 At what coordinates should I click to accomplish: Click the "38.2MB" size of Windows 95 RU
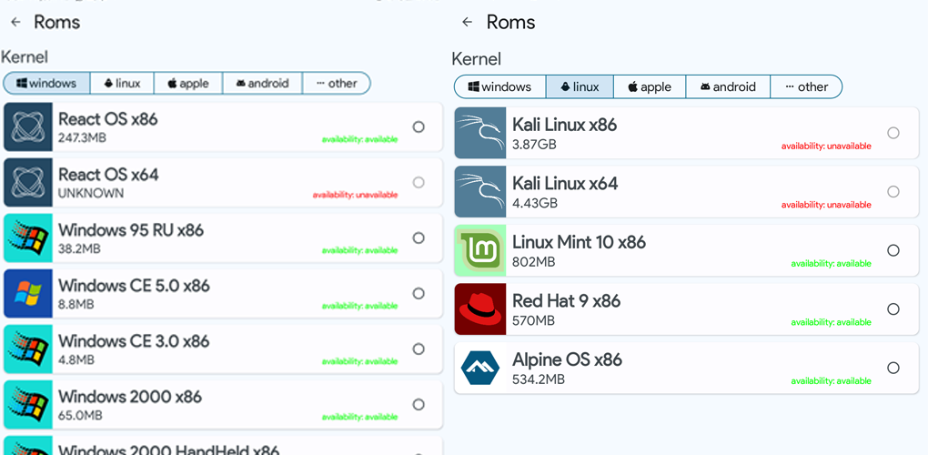click(x=79, y=248)
